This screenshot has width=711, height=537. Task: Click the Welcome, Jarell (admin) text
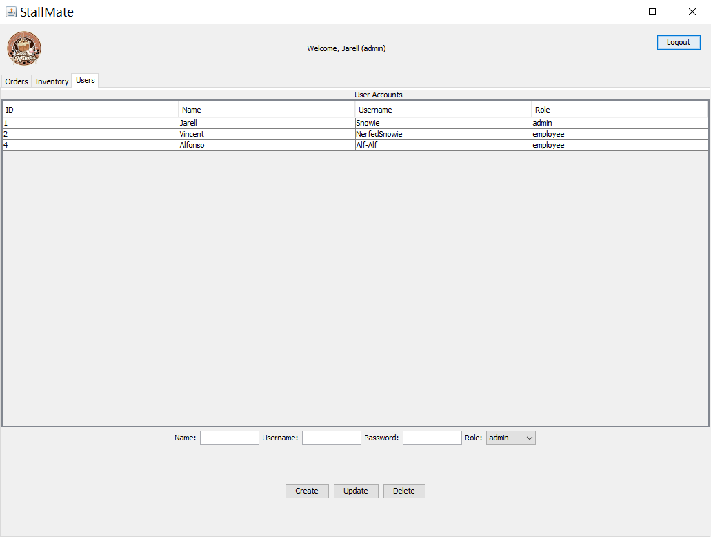coord(346,48)
